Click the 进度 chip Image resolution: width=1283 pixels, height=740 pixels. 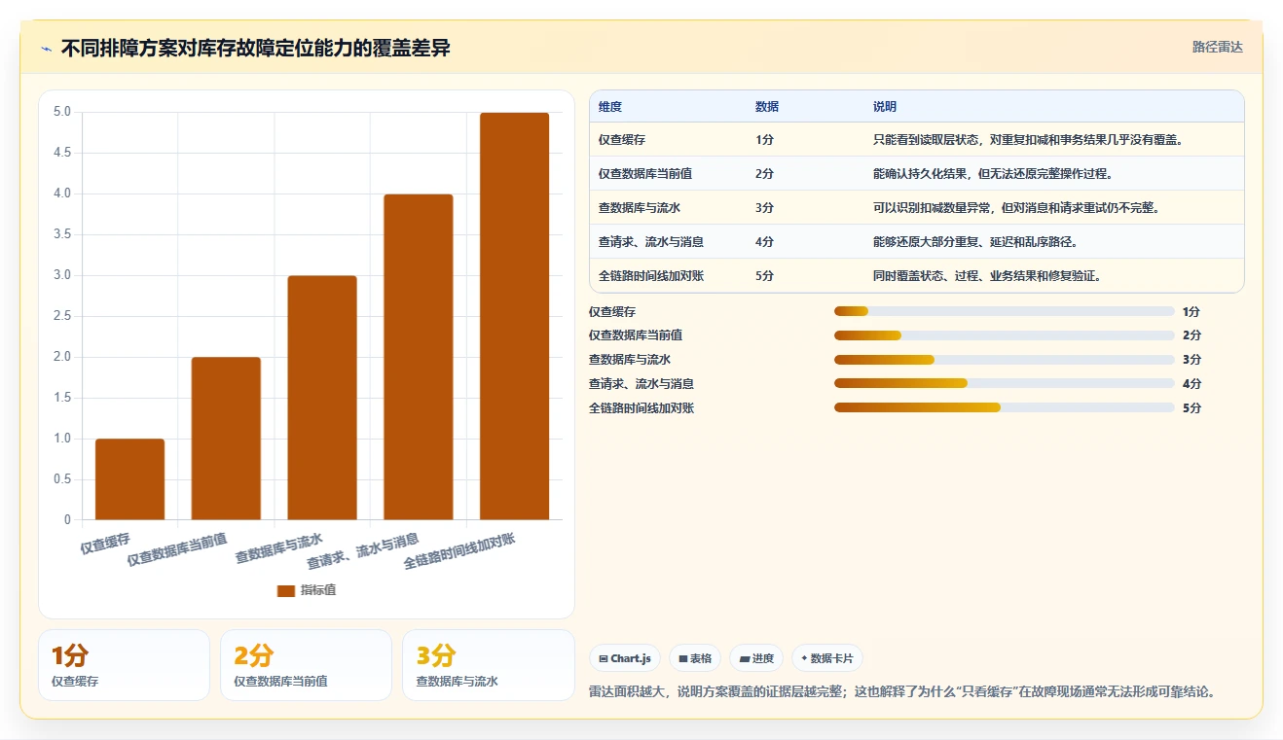coord(756,658)
